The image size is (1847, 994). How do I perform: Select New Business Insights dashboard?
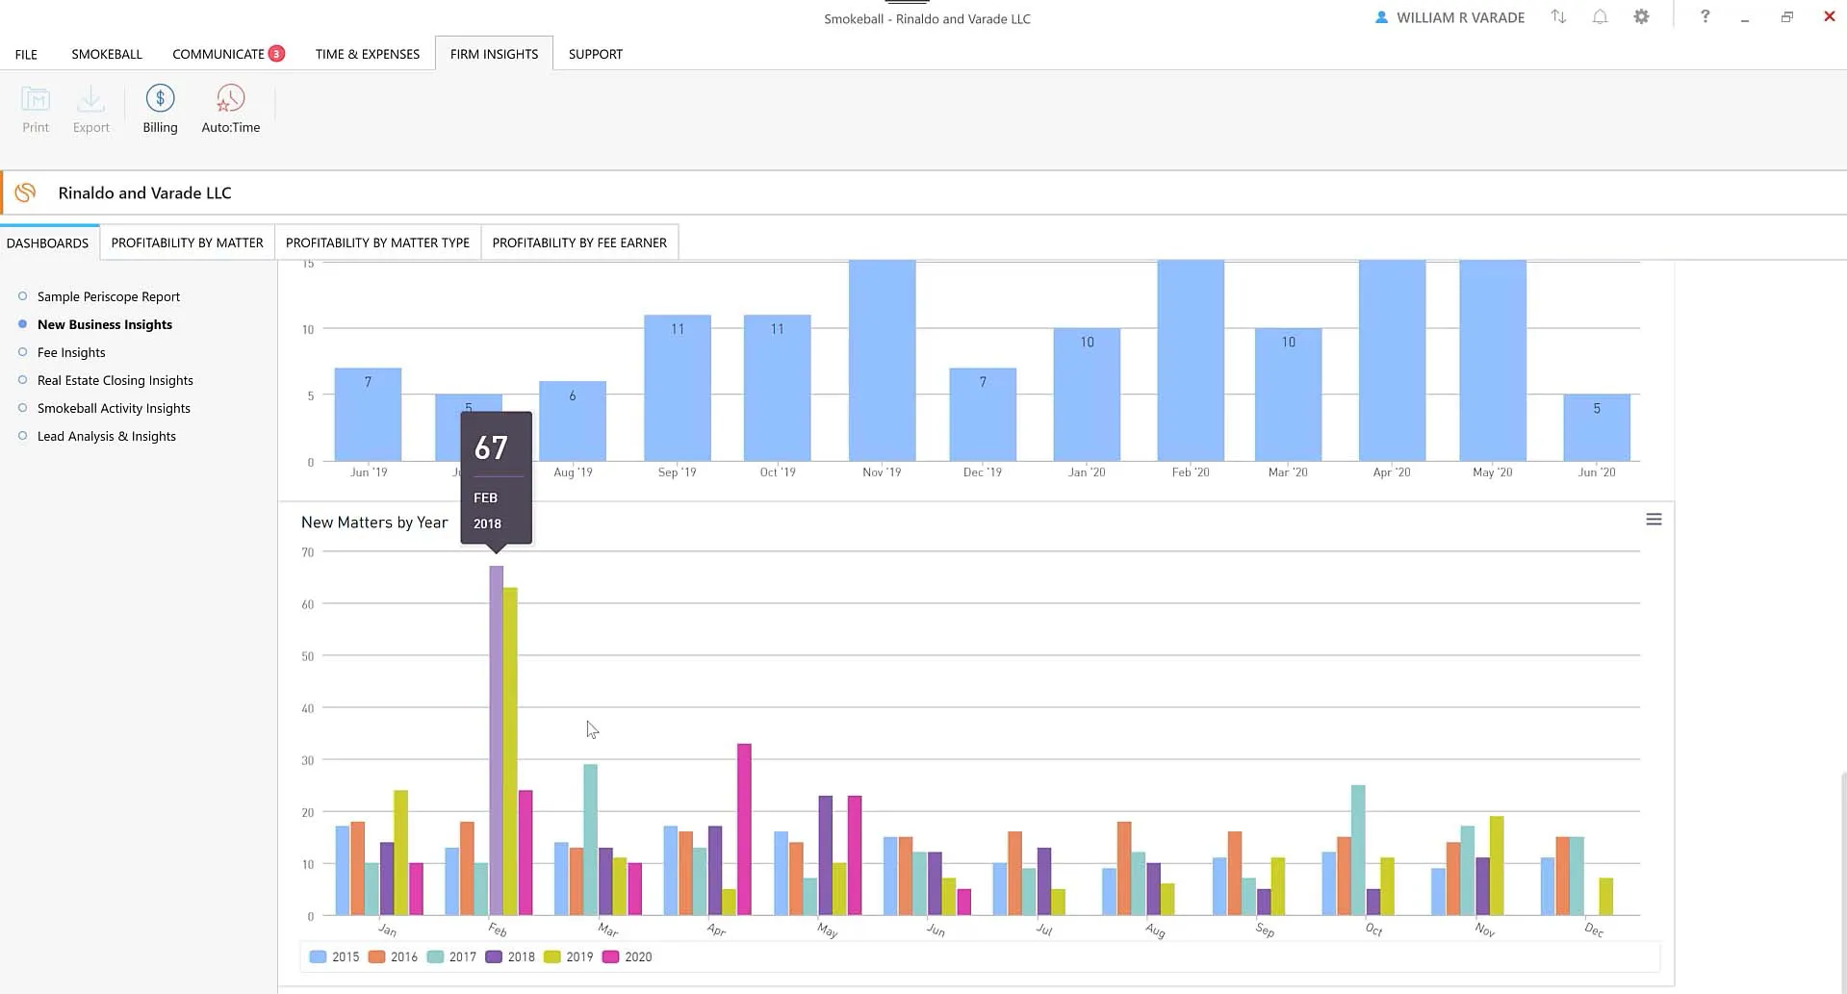[105, 324]
